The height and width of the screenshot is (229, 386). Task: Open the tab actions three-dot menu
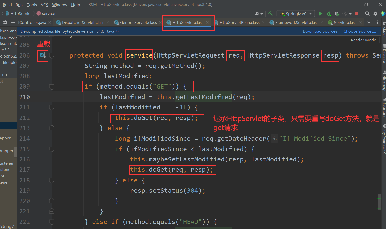(x=378, y=22)
